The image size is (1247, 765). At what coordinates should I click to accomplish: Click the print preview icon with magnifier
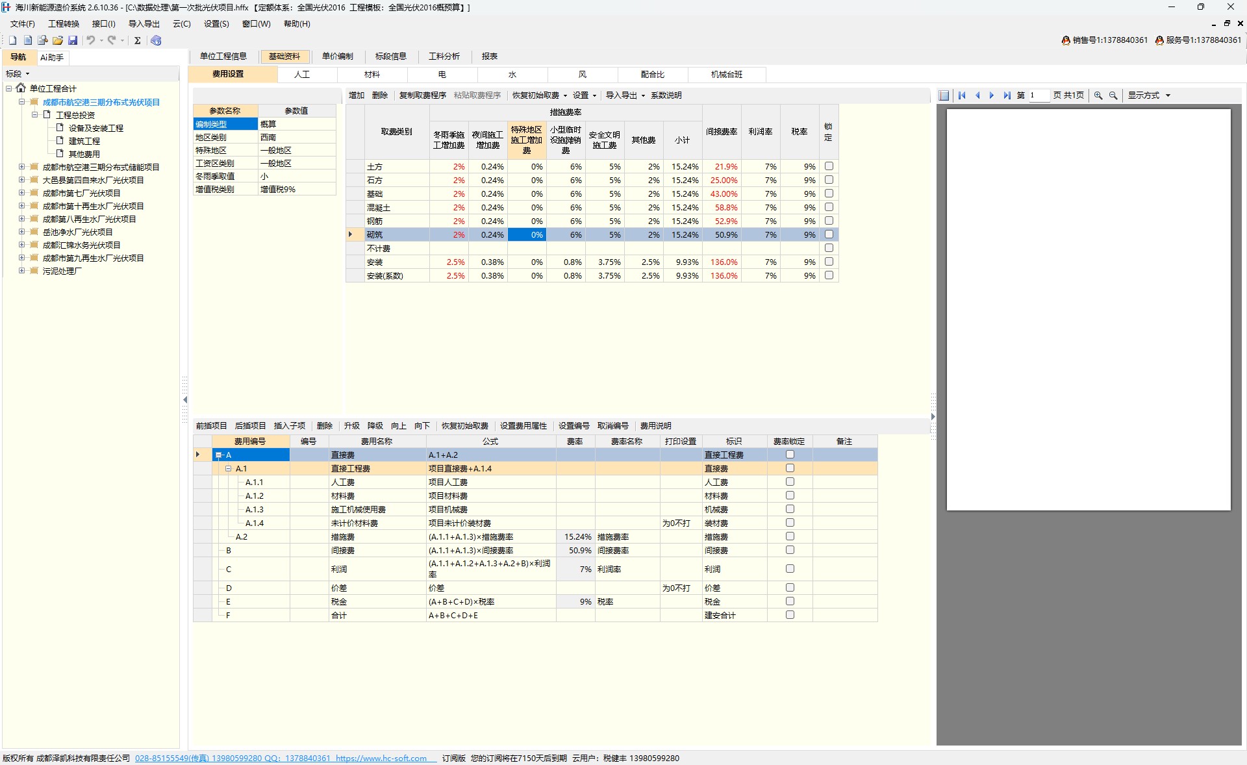coord(43,40)
